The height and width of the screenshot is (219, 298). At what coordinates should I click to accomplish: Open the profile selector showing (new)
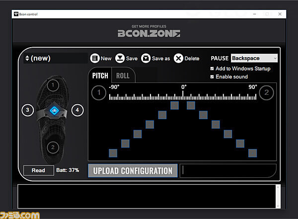(x=56, y=58)
